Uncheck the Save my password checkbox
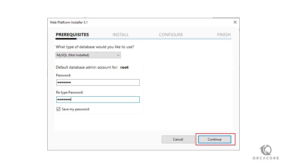The image size is (287, 168). click(x=58, y=109)
